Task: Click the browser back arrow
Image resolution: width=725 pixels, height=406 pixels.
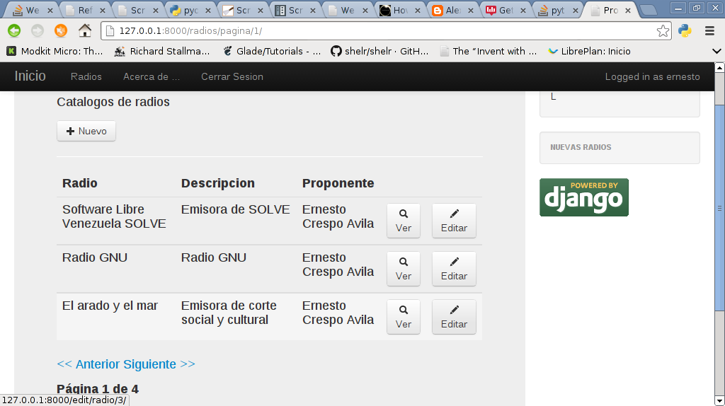Action: [x=14, y=30]
